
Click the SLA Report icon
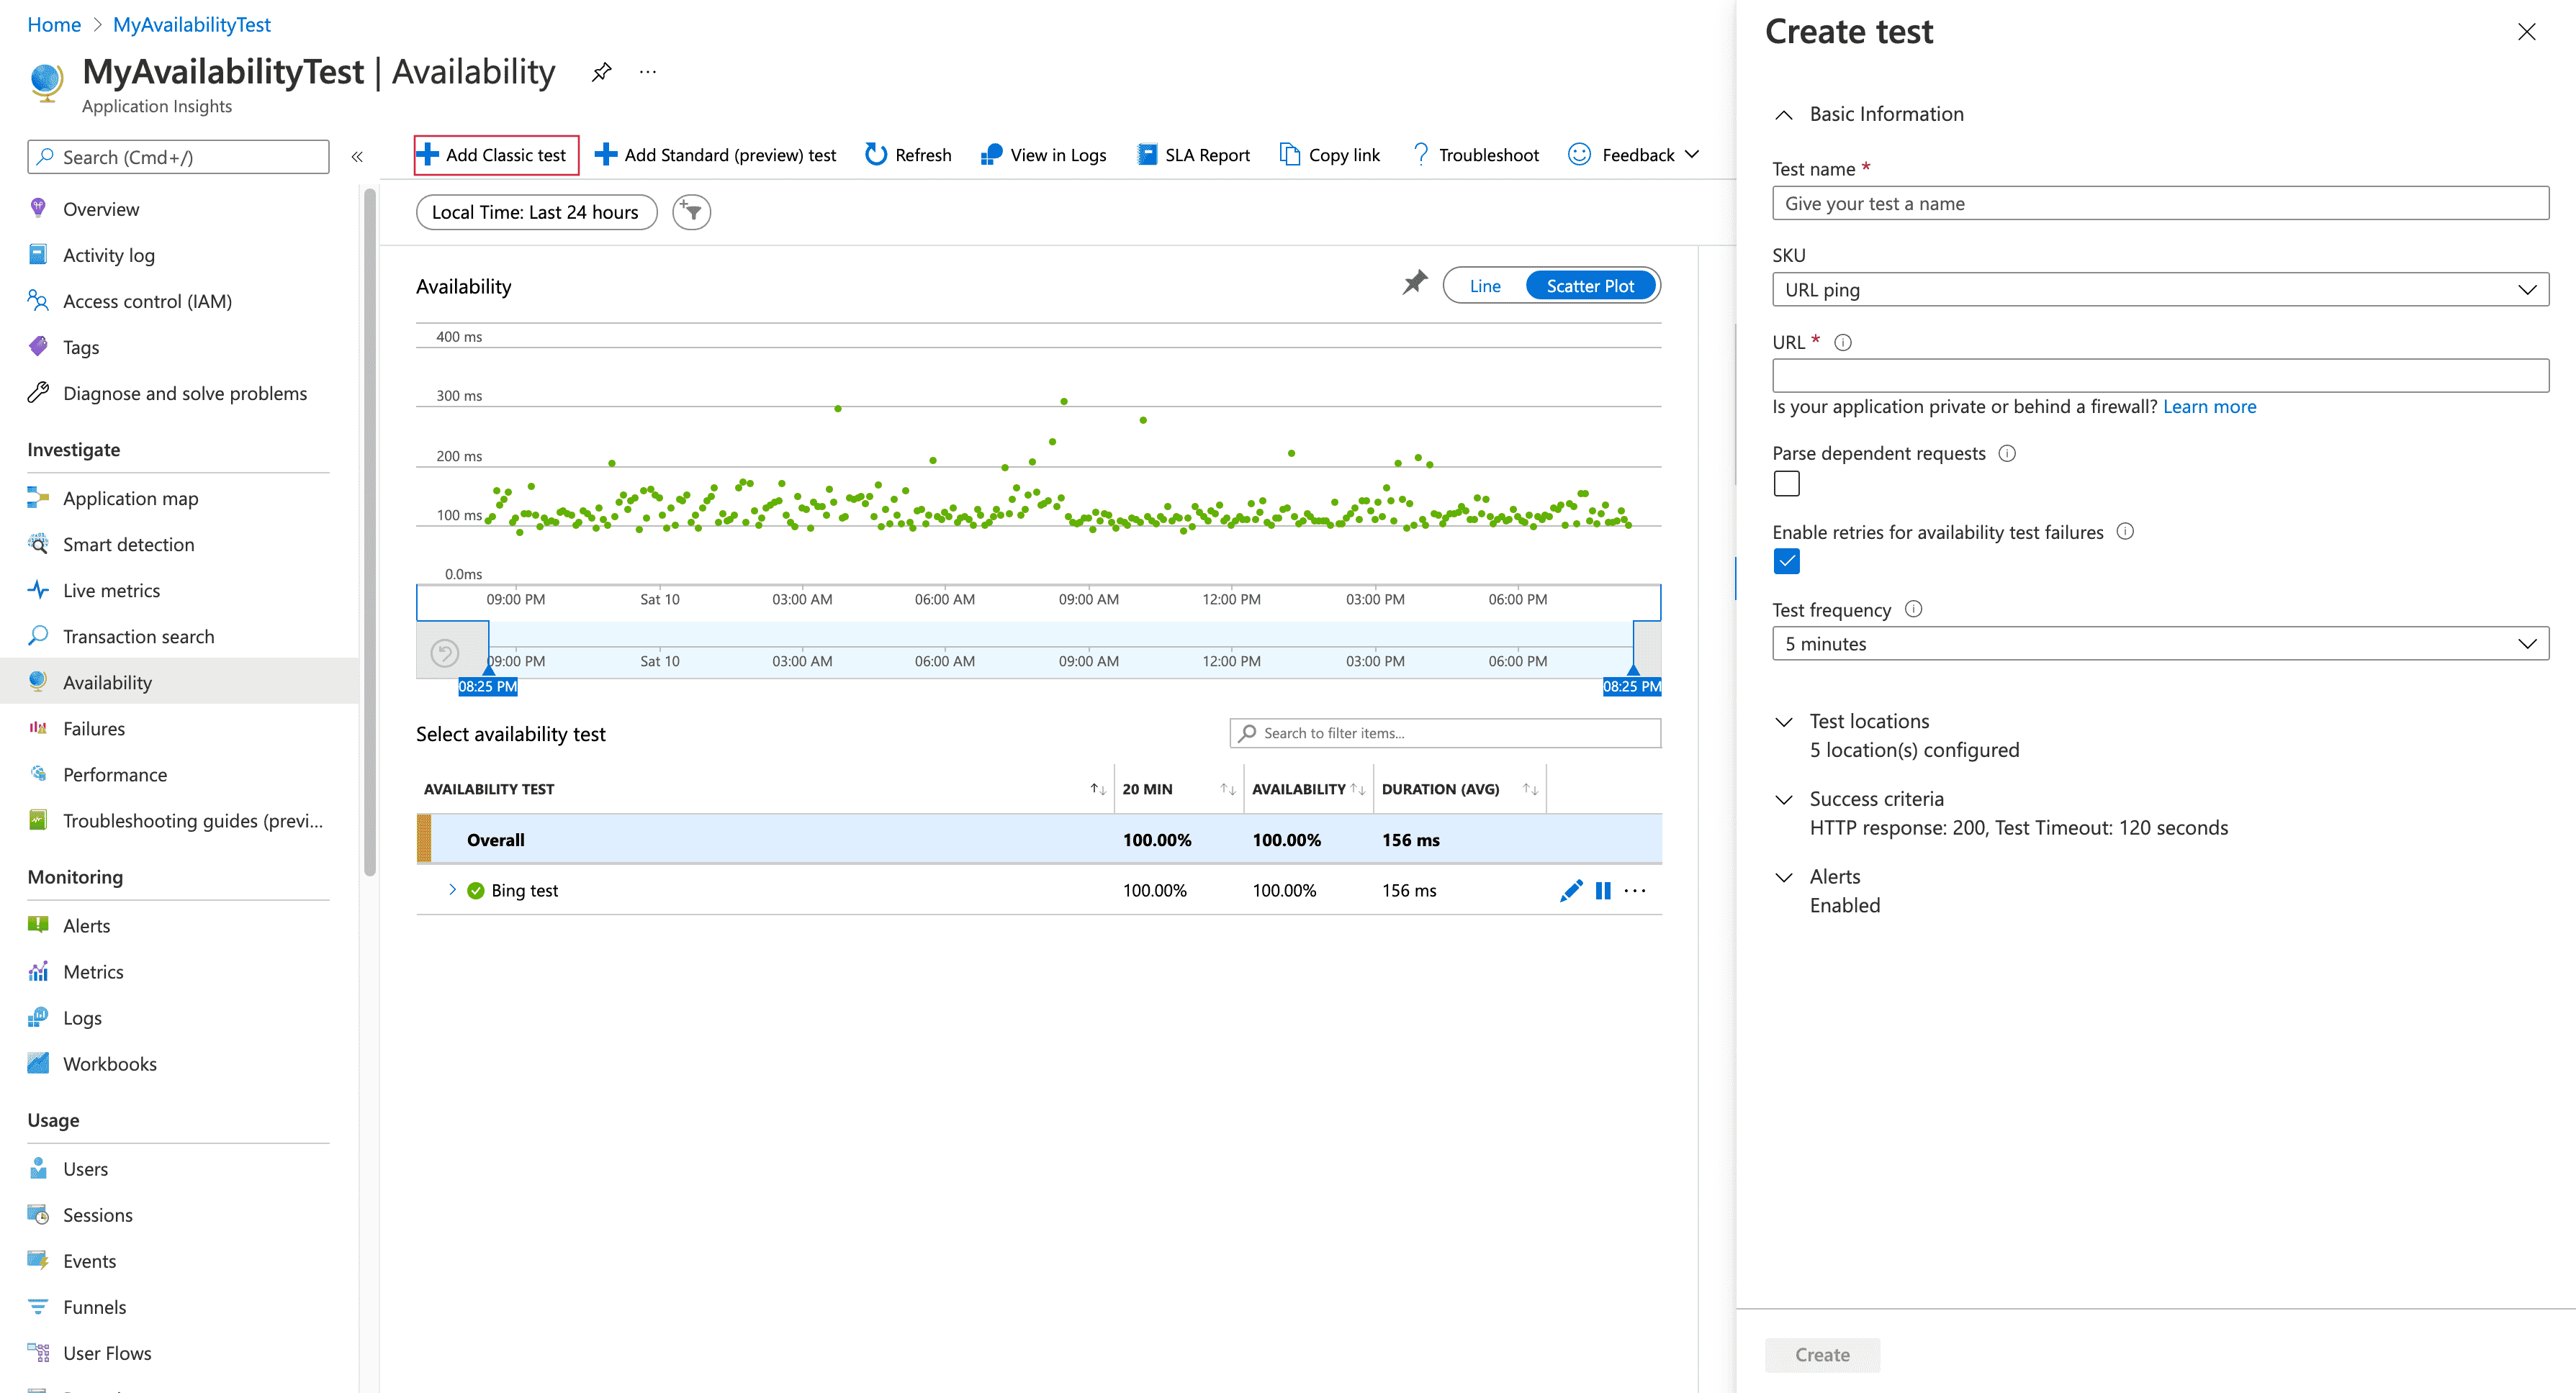point(1147,155)
